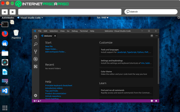Open the editor More Actions ellipsis
This screenshot has width=180, height=112.
156,36
